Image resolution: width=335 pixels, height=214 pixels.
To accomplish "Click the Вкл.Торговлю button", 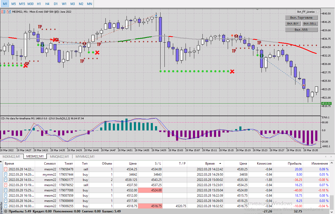I will (x=301, y=18).
